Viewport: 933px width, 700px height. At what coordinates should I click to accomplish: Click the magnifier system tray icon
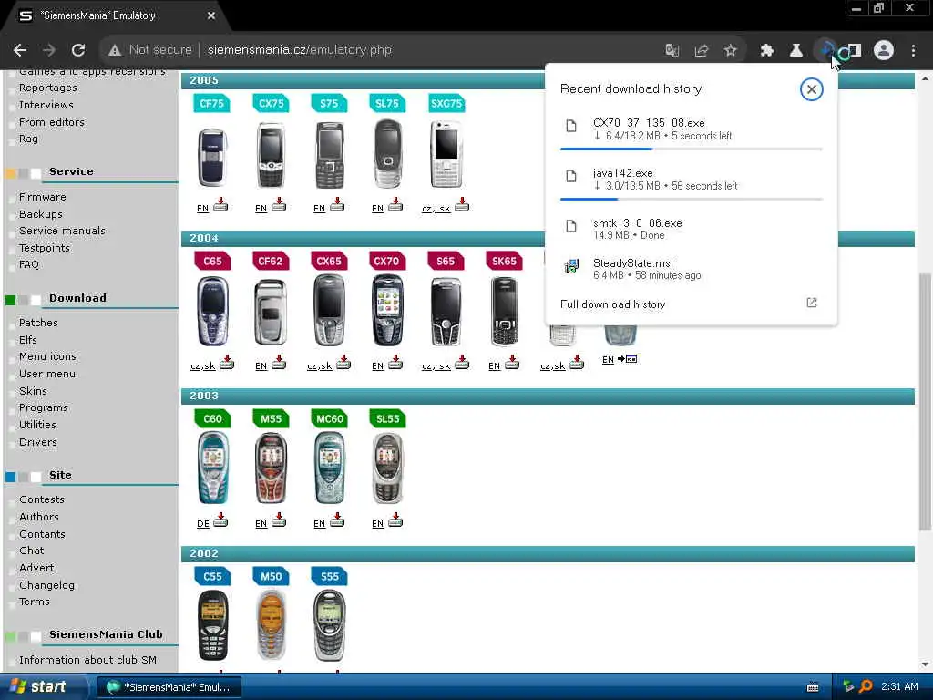(866, 686)
